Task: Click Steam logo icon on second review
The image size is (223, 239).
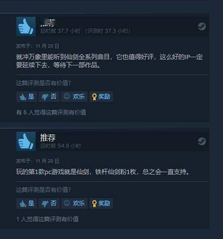Action: 202,141
